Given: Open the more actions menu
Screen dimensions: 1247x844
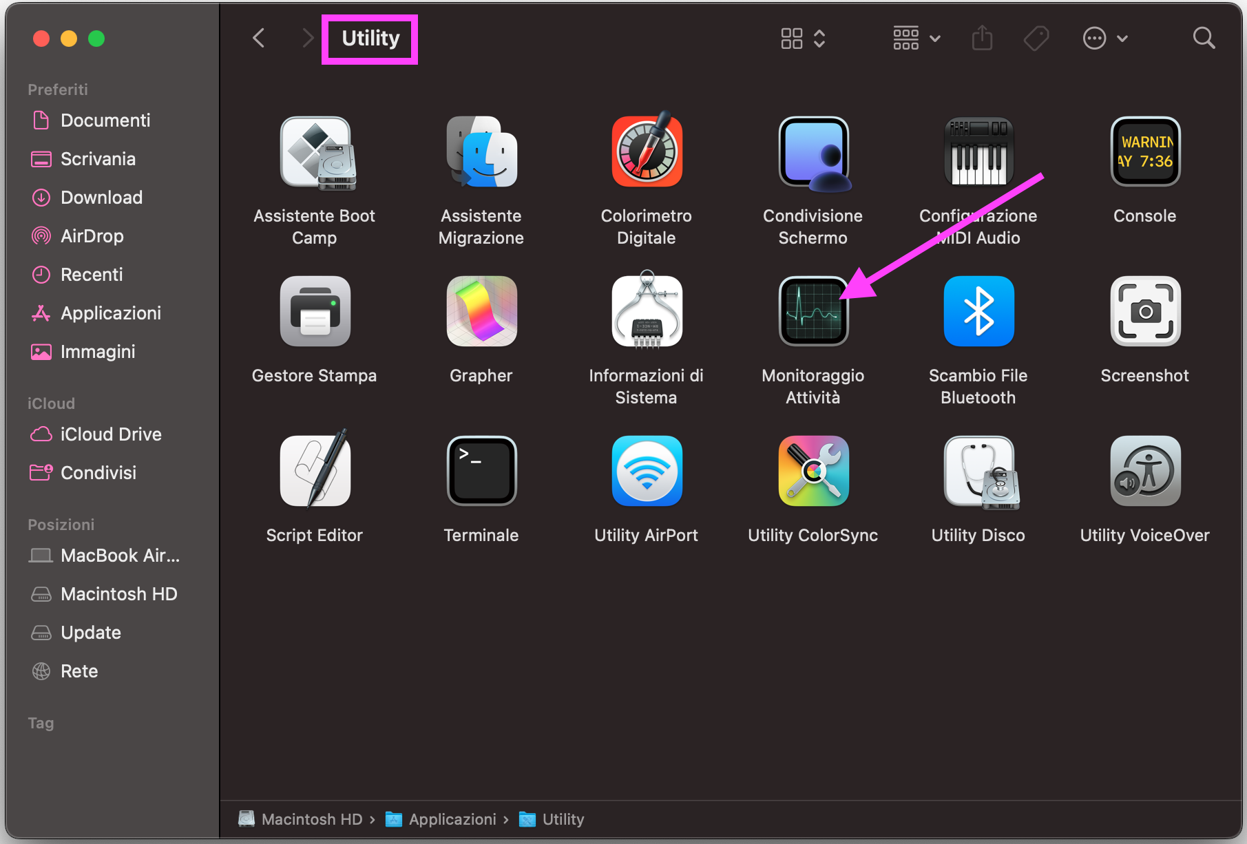Looking at the screenshot, I should pyautogui.click(x=1104, y=39).
